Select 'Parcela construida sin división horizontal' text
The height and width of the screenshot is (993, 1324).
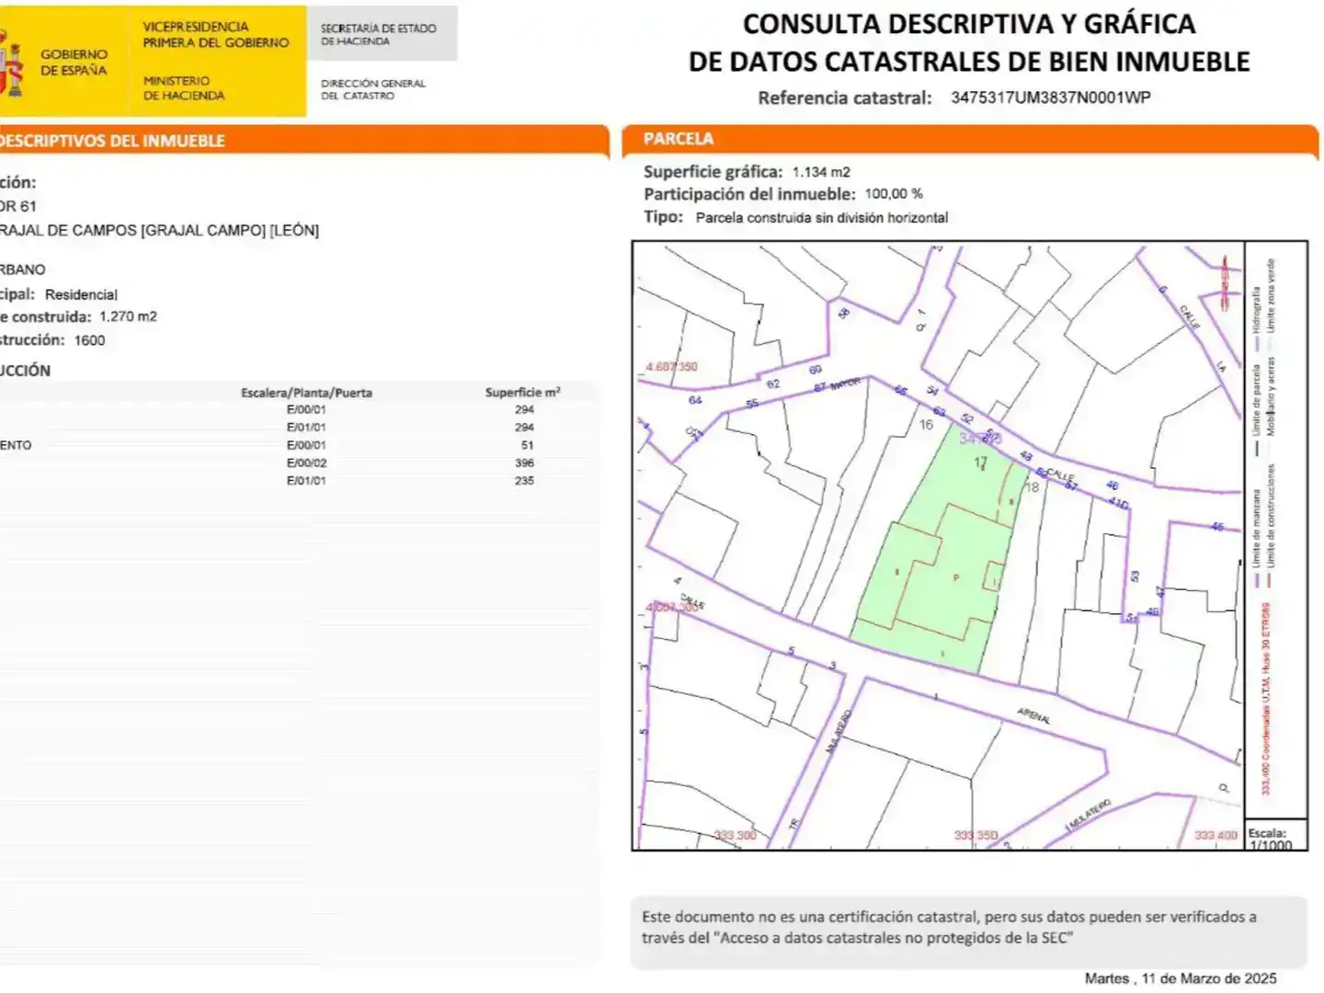(822, 218)
